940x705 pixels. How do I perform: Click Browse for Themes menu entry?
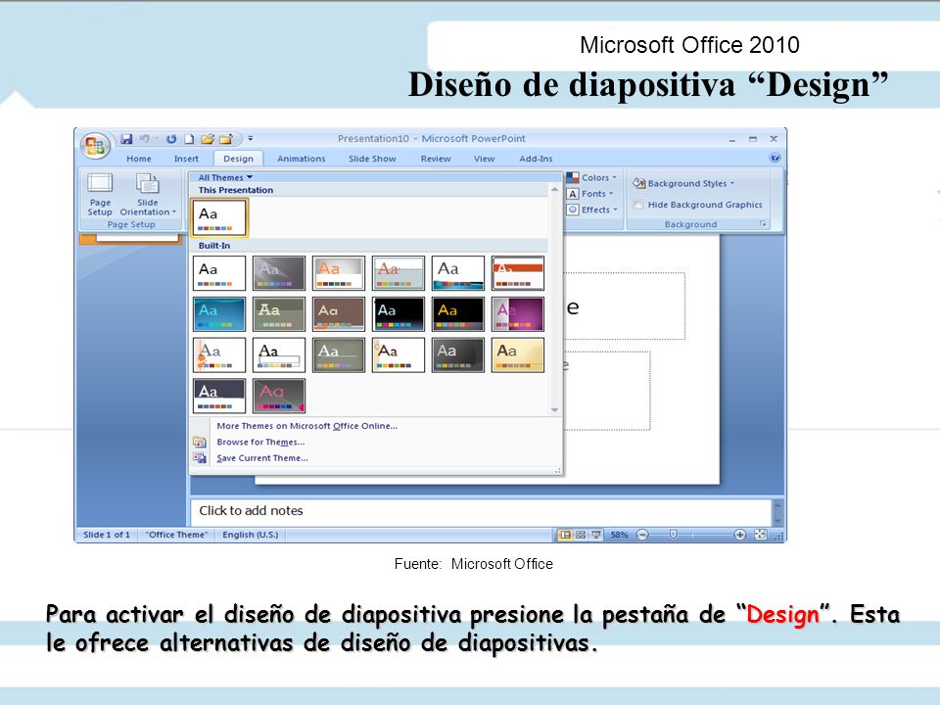tap(260, 442)
